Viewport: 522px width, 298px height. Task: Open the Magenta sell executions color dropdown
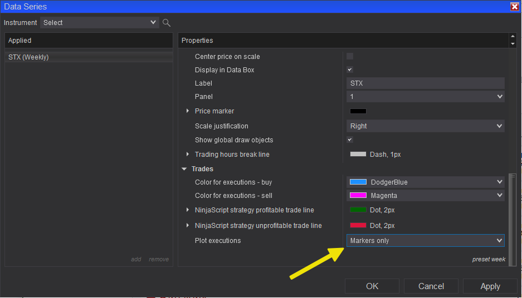click(426, 195)
